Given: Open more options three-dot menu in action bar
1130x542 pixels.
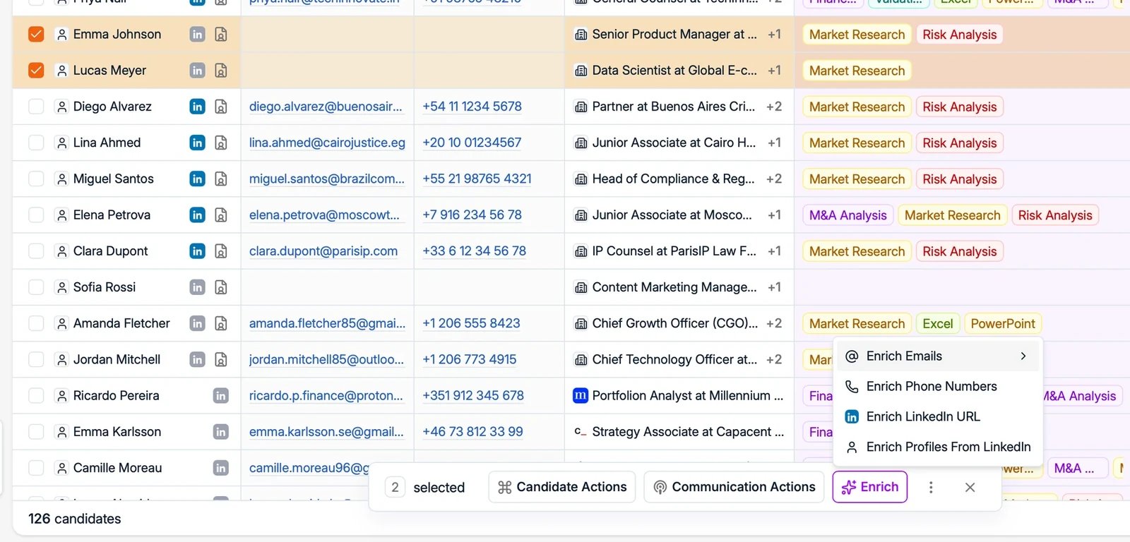Looking at the screenshot, I should pos(931,488).
